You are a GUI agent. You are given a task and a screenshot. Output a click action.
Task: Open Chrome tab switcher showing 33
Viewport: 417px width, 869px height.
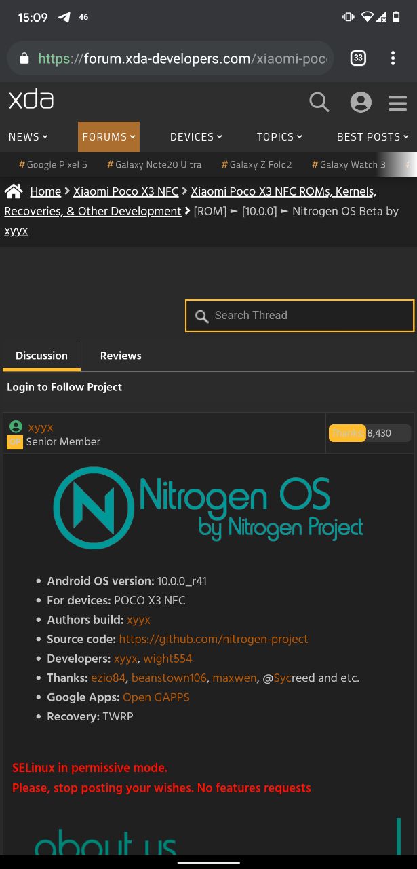[358, 58]
